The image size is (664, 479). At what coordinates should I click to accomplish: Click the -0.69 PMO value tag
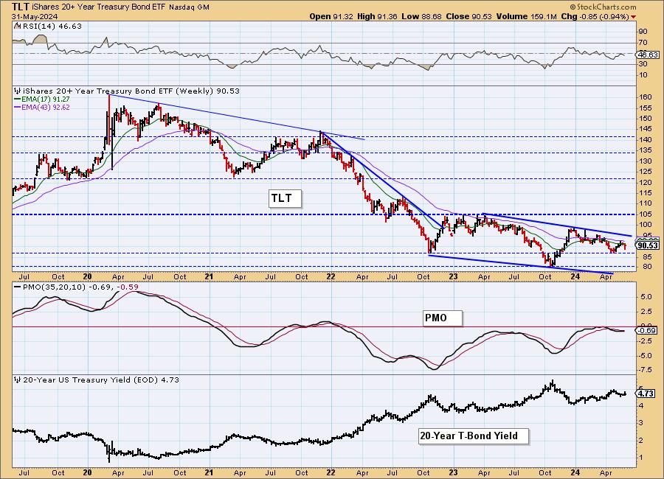647,330
